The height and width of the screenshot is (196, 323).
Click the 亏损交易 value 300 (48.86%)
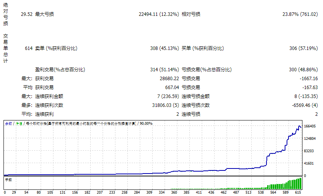click(x=303, y=70)
